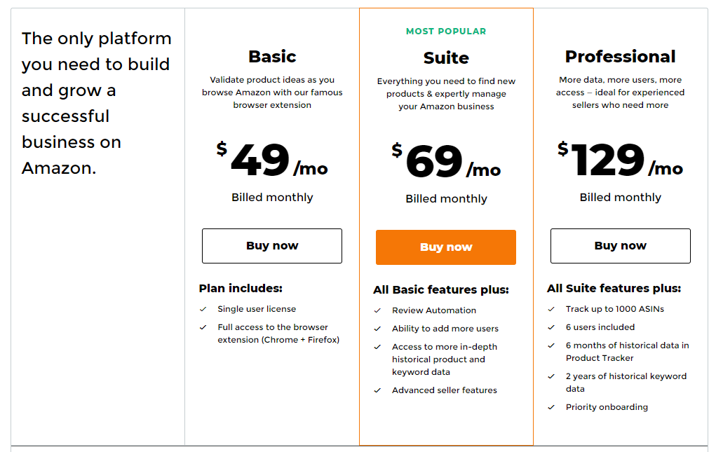
Task: Click checkmark next to Advanced seller features
Action: click(x=377, y=390)
